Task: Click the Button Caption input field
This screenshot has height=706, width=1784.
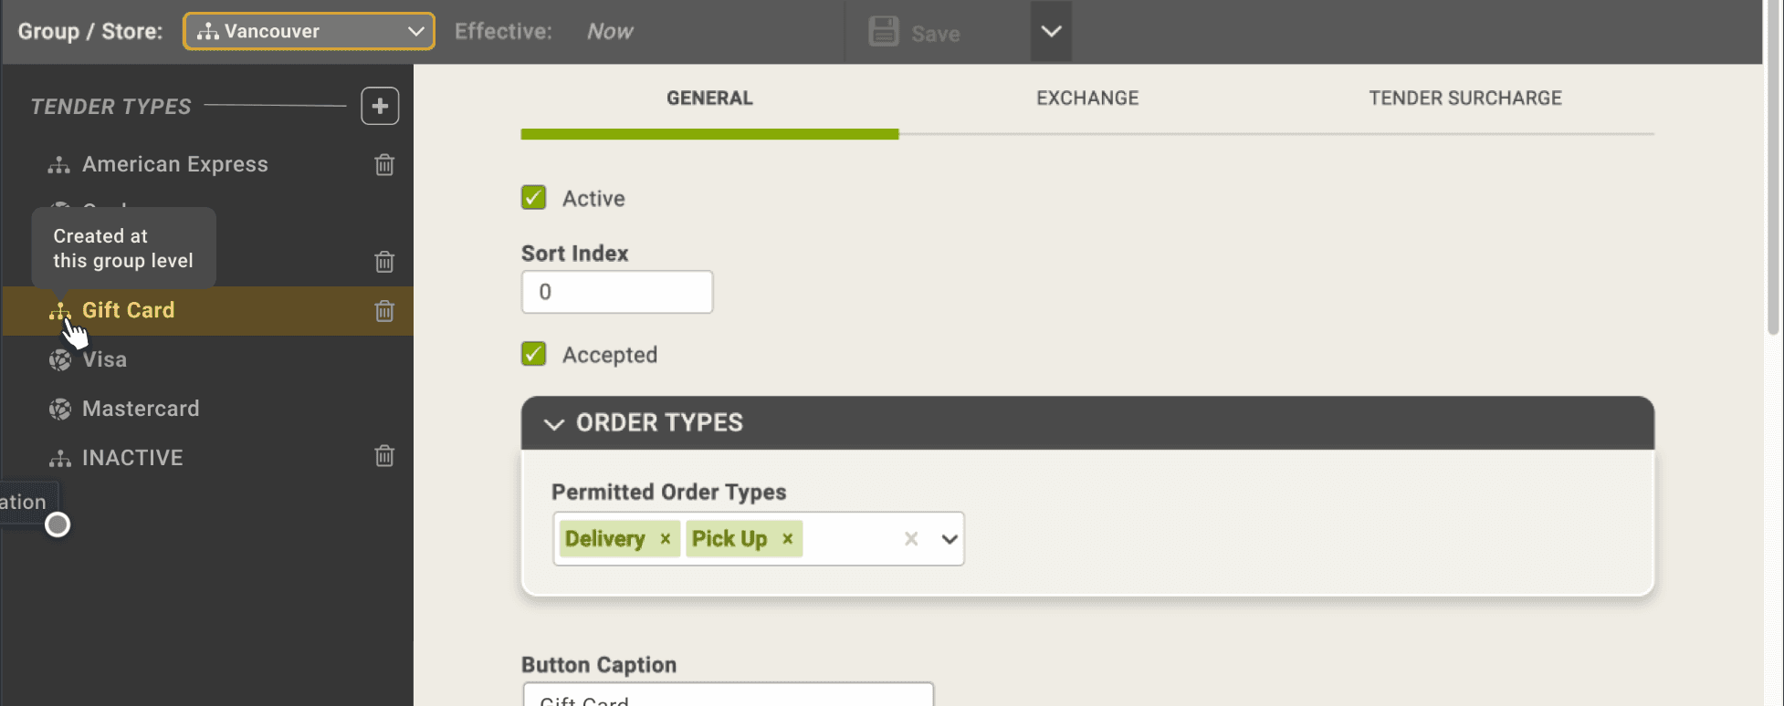Action: (729, 694)
